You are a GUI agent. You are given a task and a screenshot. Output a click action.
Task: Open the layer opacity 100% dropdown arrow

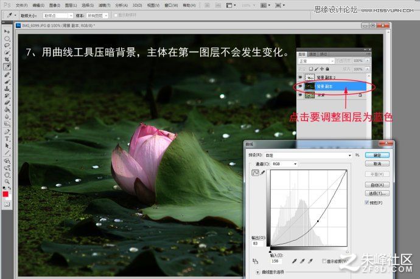pyautogui.click(x=368, y=61)
